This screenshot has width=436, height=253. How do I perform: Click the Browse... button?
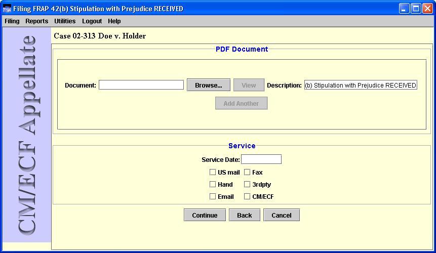coord(209,85)
